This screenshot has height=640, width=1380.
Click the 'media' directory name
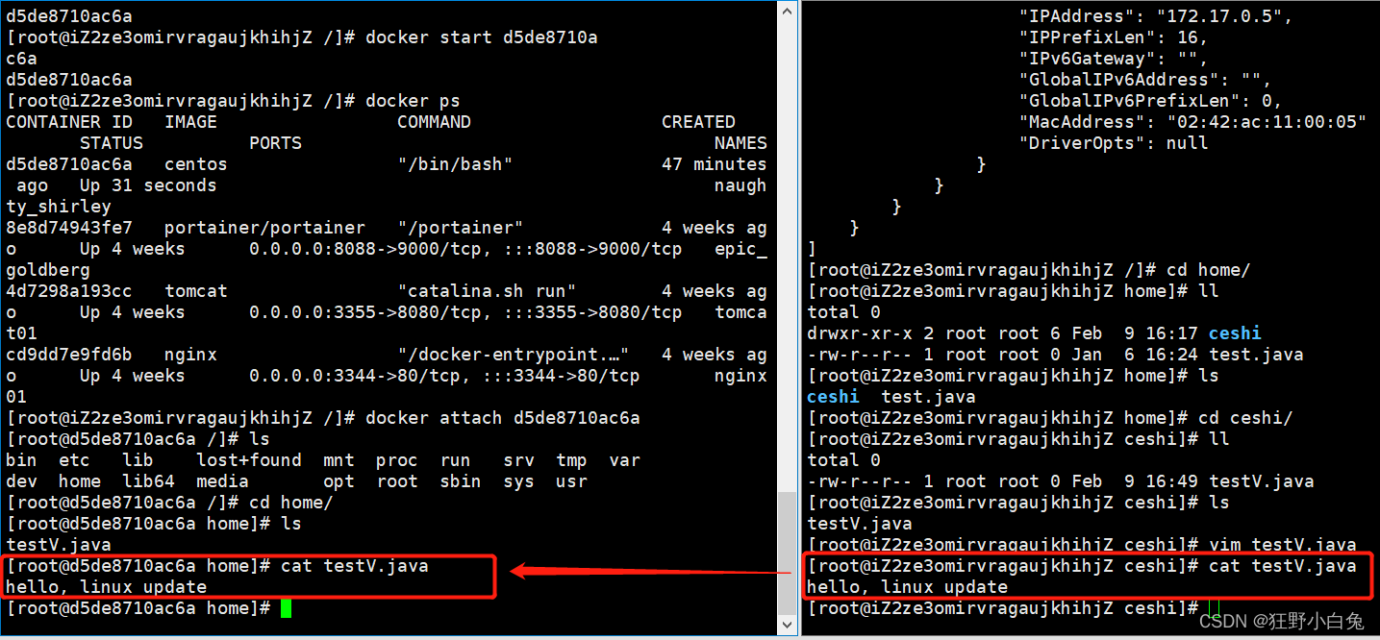click(222, 481)
